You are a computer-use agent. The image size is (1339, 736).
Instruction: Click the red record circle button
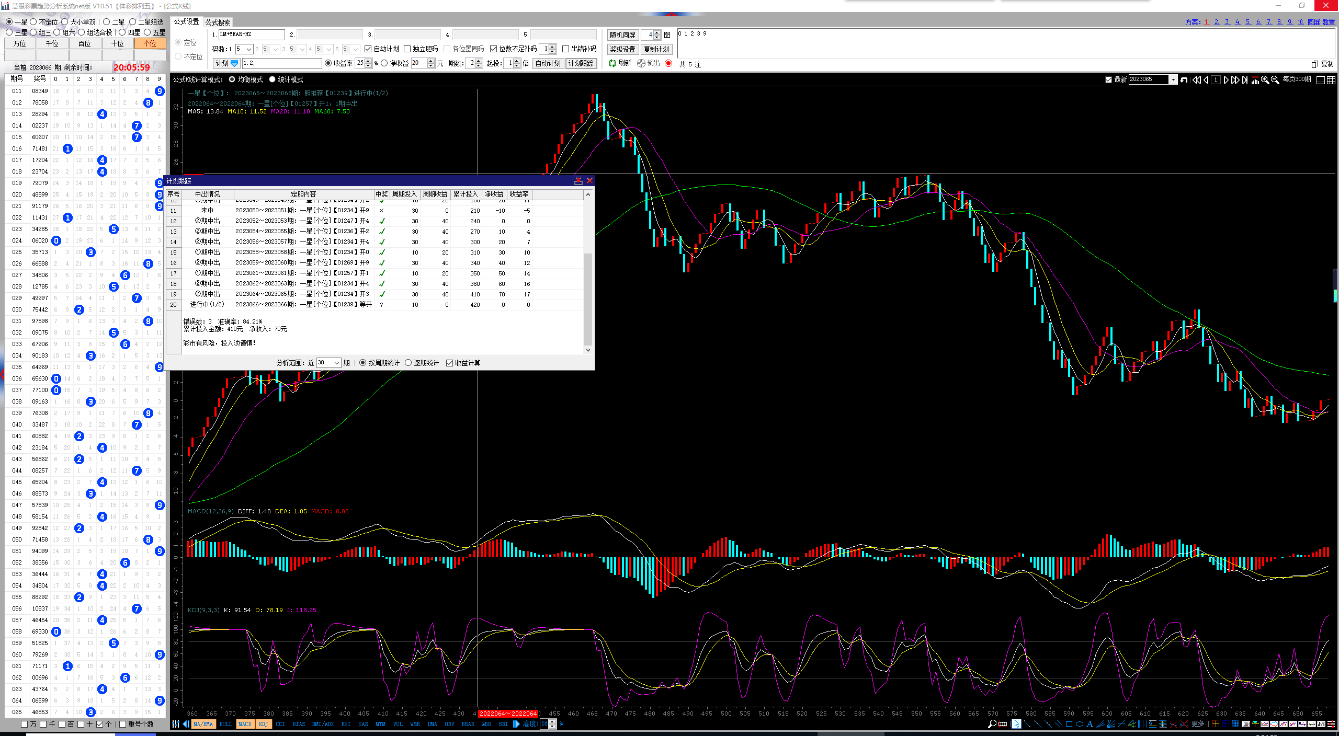click(x=668, y=63)
